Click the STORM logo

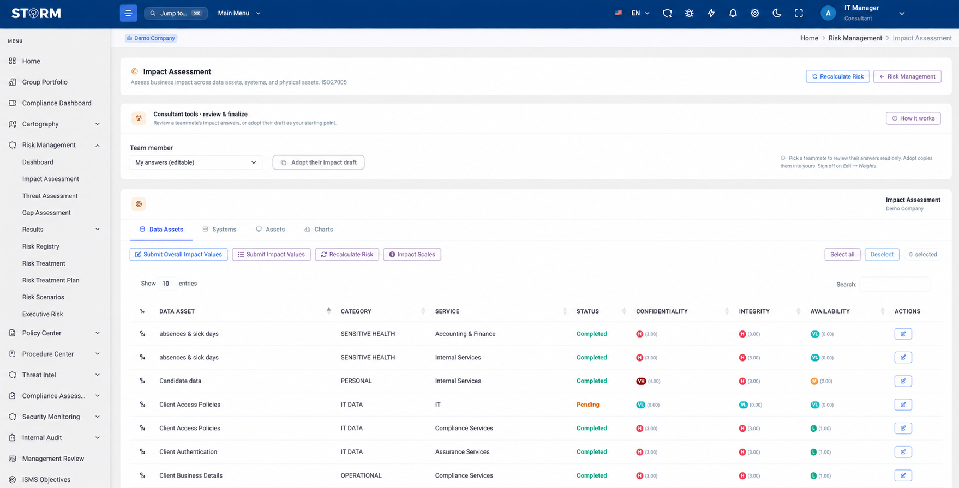click(x=36, y=13)
